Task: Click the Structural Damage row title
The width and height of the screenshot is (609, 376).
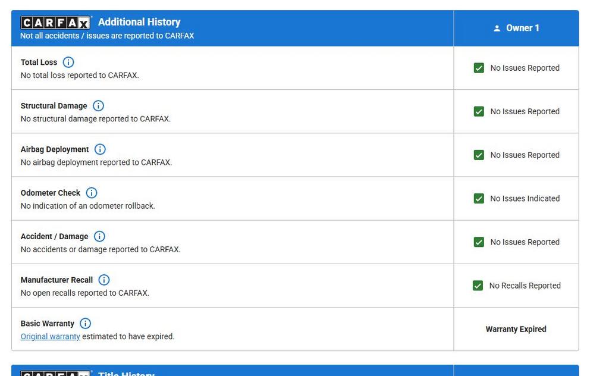Action: click(54, 106)
